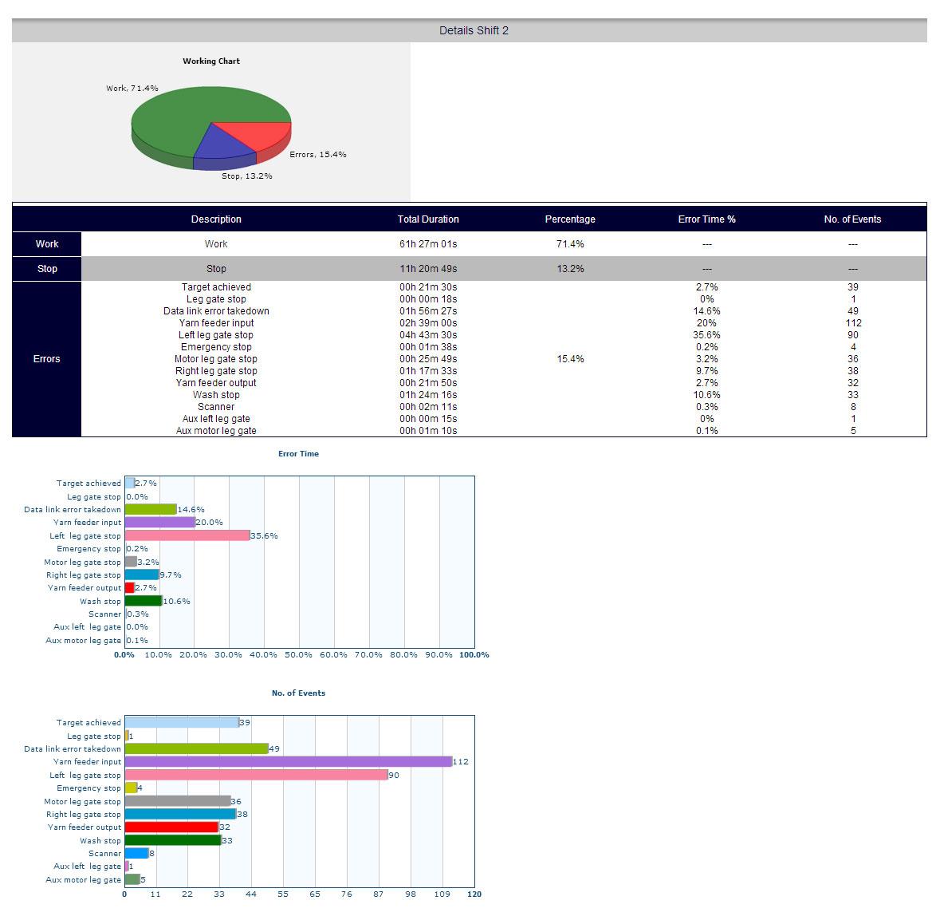Click the 5 Aux motor leg gate events bar

(x=132, y=879)
